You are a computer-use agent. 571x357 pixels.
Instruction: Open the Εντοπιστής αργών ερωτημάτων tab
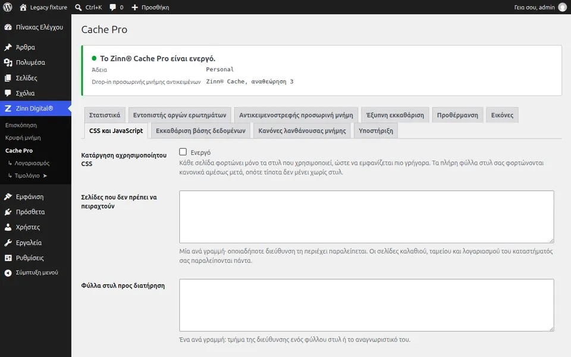tap(180, 115)
